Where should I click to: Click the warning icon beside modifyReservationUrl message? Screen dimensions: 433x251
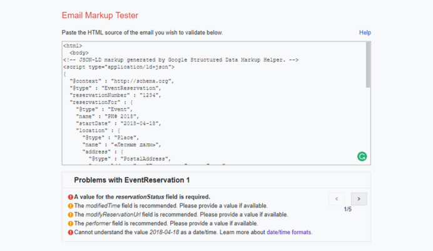(x=70, y=214)
